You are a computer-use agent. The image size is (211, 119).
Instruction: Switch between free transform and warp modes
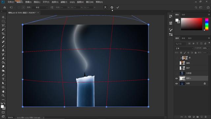pyautogui.click(x=105, y=7)
